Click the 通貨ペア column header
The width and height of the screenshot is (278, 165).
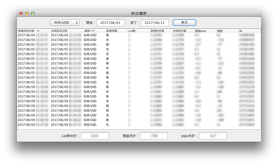[94, 31]
